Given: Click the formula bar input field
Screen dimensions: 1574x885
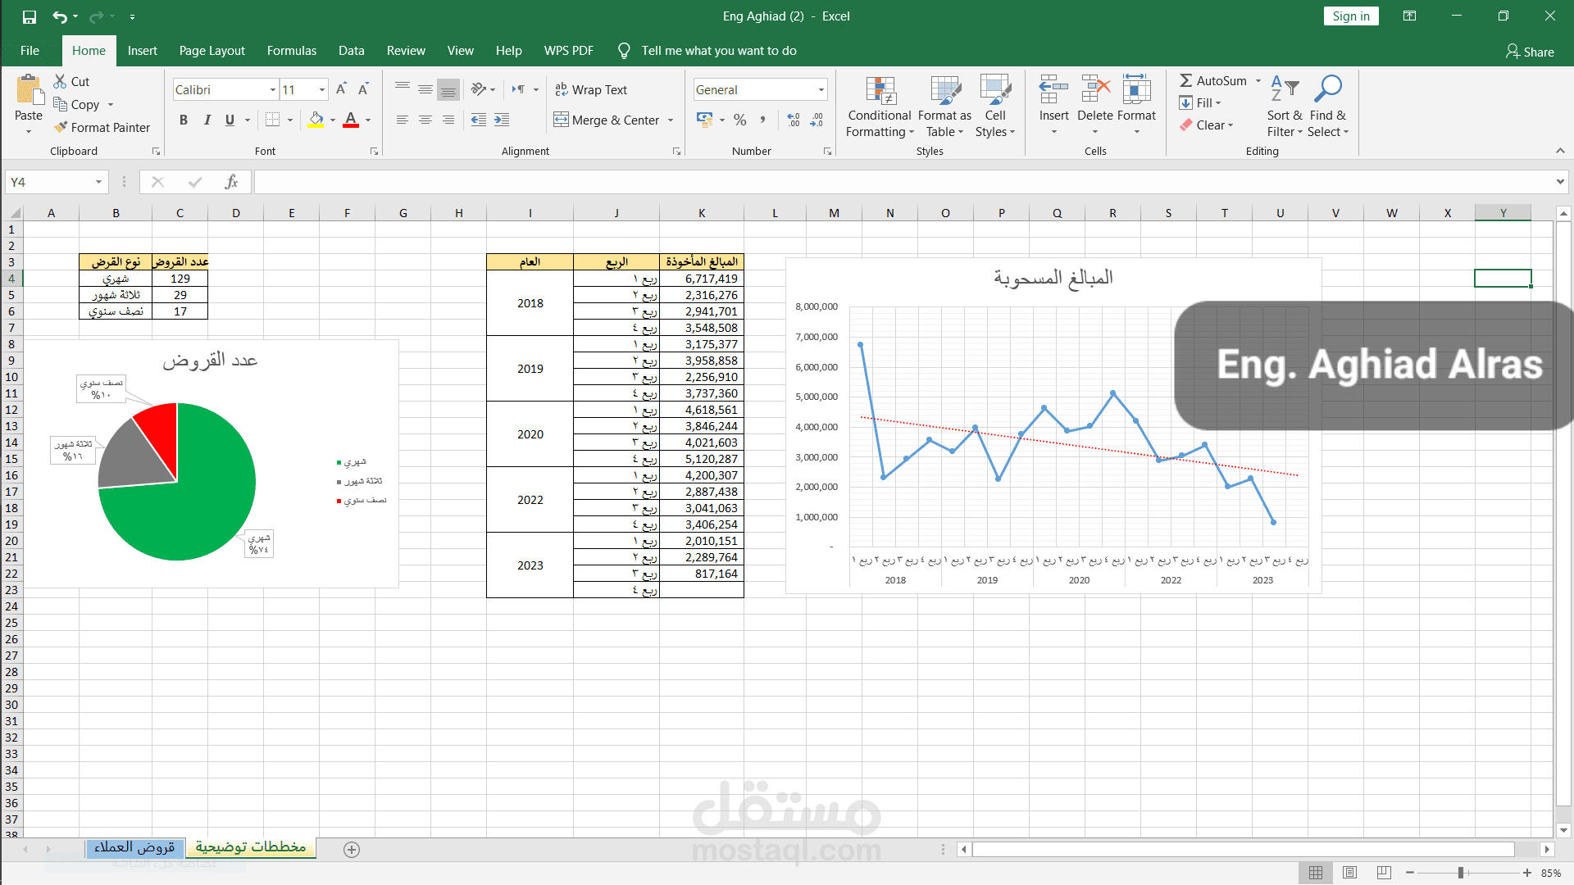Looking at the screenshot, I should 902,182.
